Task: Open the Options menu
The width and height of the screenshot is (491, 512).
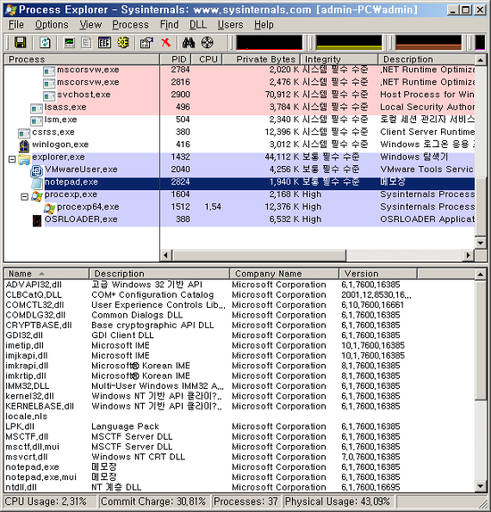Action: pos(52,25)
